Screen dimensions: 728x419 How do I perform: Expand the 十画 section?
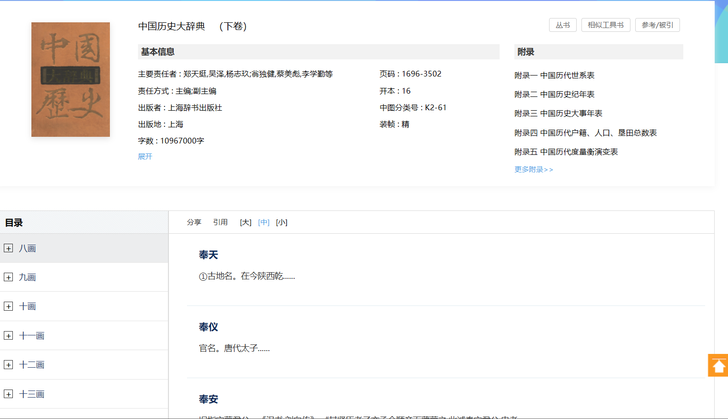[9, 306]
